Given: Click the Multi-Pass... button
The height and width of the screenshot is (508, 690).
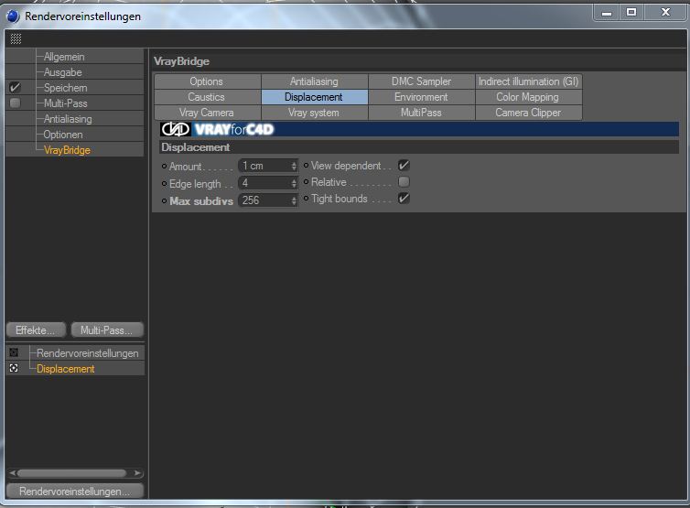Looking at the screenshot, I should point(107,330).
